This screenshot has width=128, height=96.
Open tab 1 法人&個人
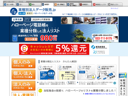click(x=10, y=5)
